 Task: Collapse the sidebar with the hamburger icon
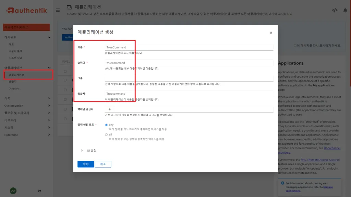[x=58, y=10]
